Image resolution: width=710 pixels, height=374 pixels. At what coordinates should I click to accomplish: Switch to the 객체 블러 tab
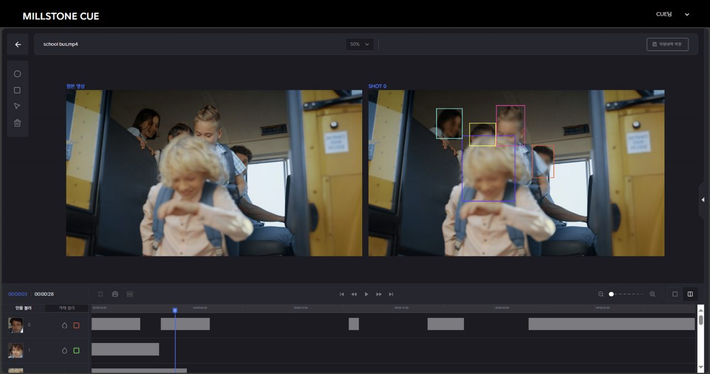coord(67,308)
